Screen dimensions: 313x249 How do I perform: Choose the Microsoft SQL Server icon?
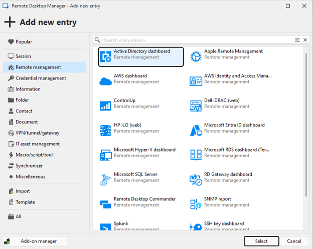(106, 179)
